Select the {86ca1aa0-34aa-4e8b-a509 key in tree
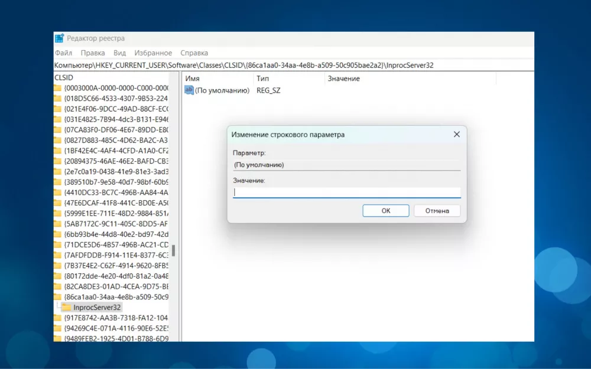Viewport: 591px width, 369px height. click(116, 297)
